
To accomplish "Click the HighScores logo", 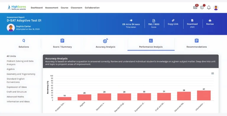I will (x=17, y=7).
